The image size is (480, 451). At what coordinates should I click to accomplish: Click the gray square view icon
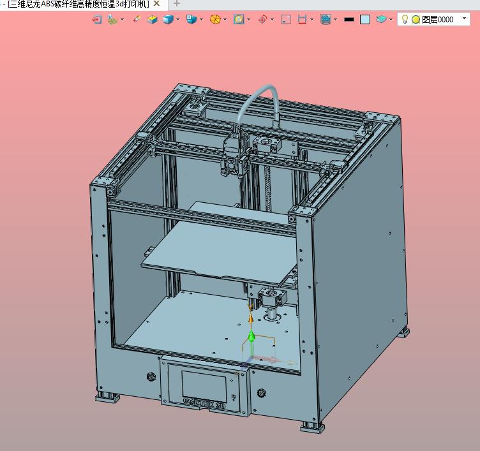[286, 20]
